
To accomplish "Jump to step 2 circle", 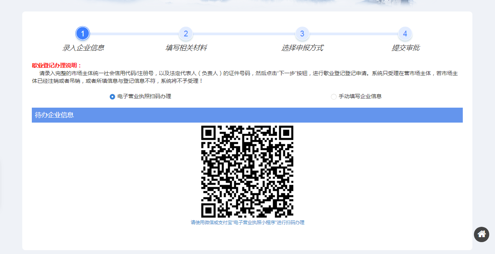I will (186, 33).
